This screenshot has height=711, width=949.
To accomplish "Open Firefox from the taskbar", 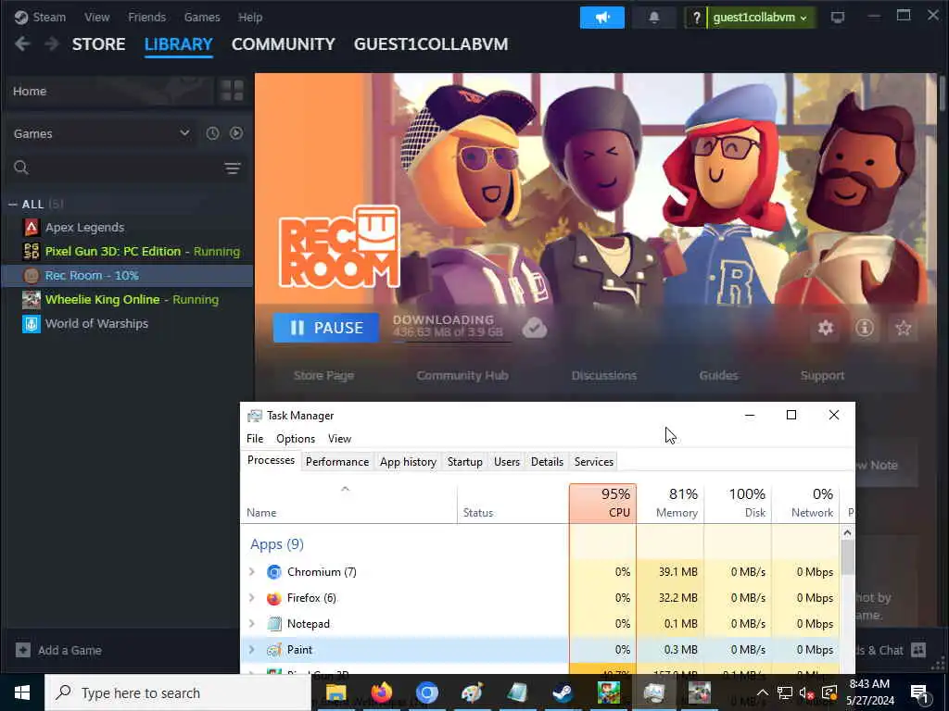I will [381, 692].
